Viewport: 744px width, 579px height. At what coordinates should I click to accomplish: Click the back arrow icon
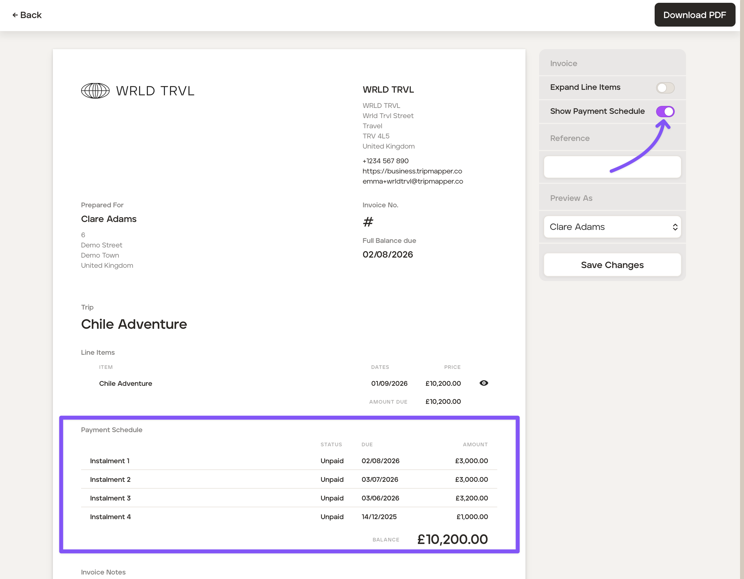[15, 15]
